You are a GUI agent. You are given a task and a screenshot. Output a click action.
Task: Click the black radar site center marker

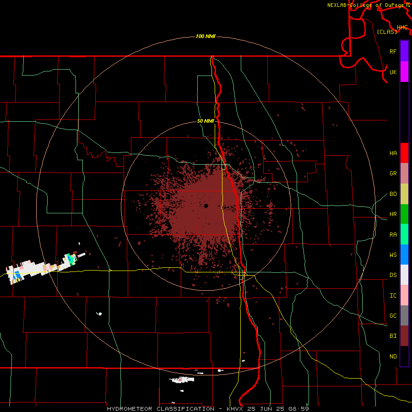click(x=206, y=206)
